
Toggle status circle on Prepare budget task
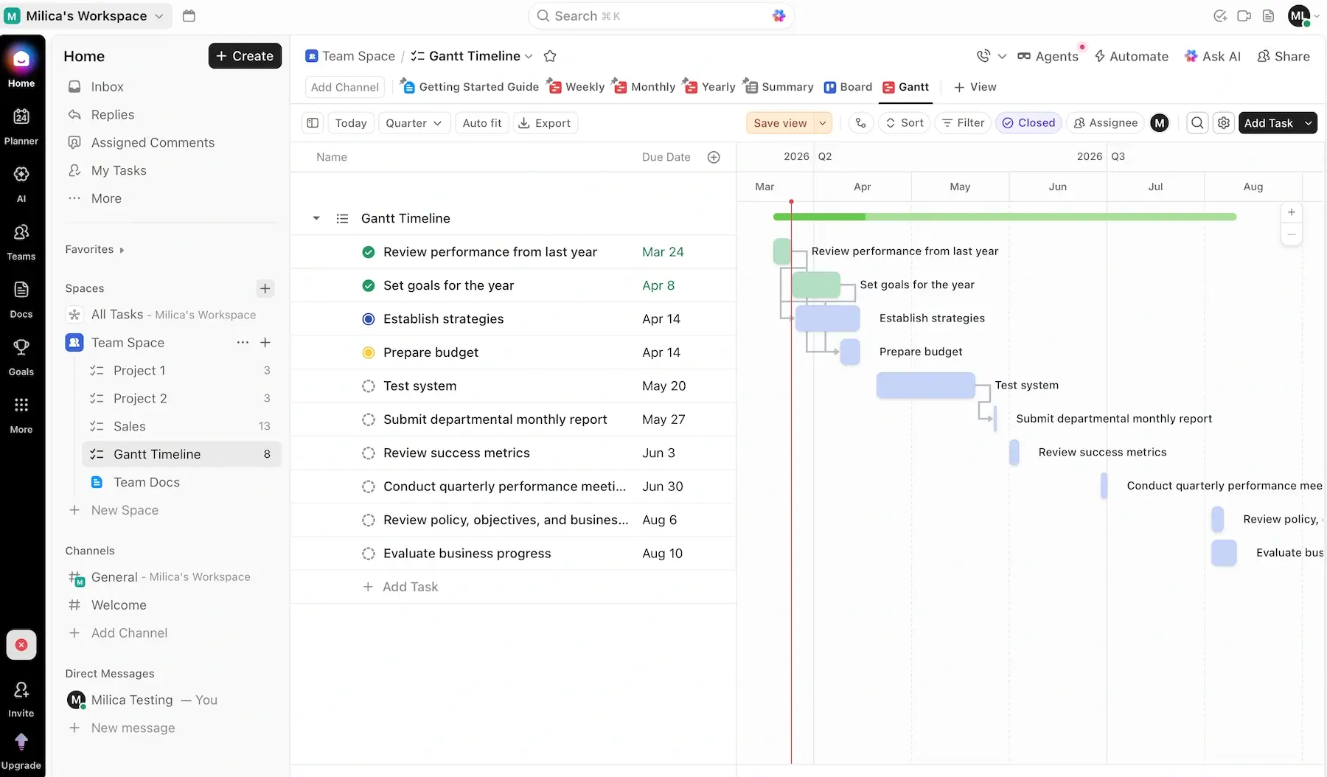coord(369,352)
